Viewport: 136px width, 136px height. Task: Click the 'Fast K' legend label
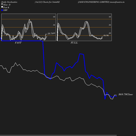[x=6, y=7]
